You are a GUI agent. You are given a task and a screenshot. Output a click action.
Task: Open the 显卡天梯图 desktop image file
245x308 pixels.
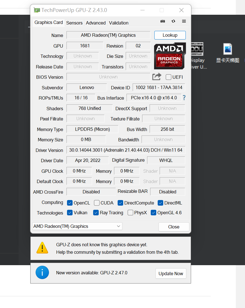click(228, 53)
